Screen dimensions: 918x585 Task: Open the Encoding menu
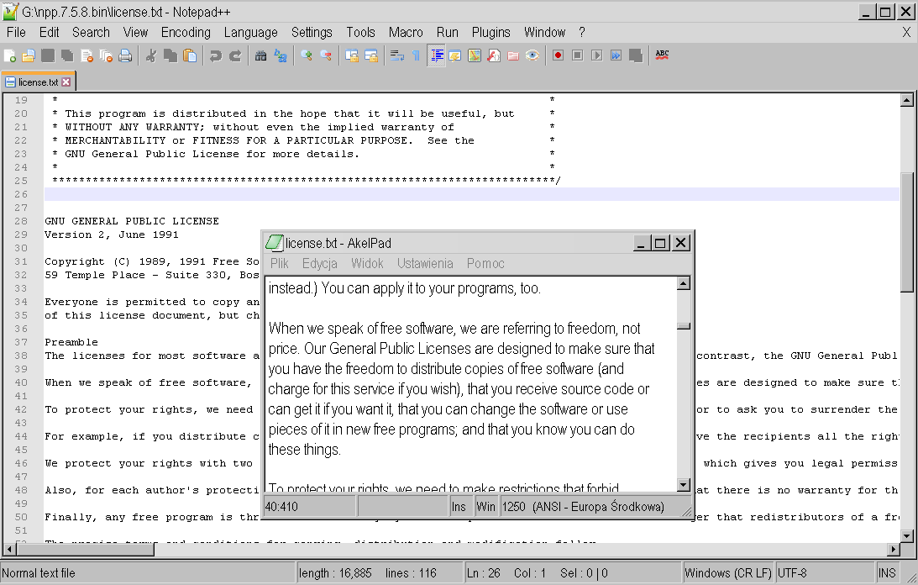(x=186, y=32)
